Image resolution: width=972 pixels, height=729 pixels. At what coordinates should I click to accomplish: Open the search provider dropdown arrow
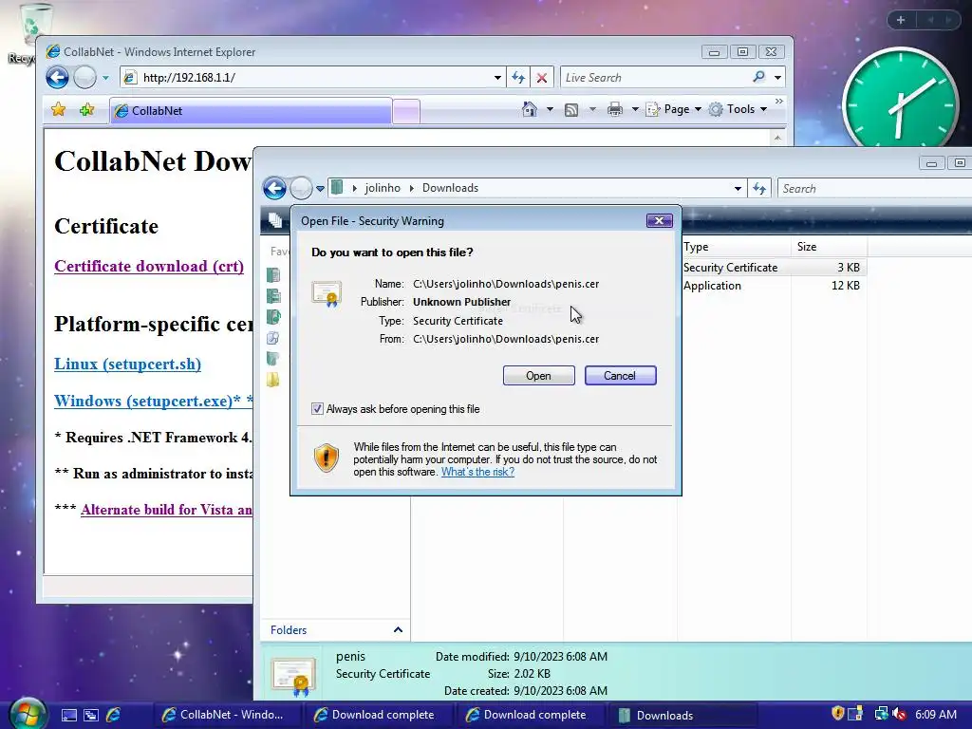(x=778, y=78)
